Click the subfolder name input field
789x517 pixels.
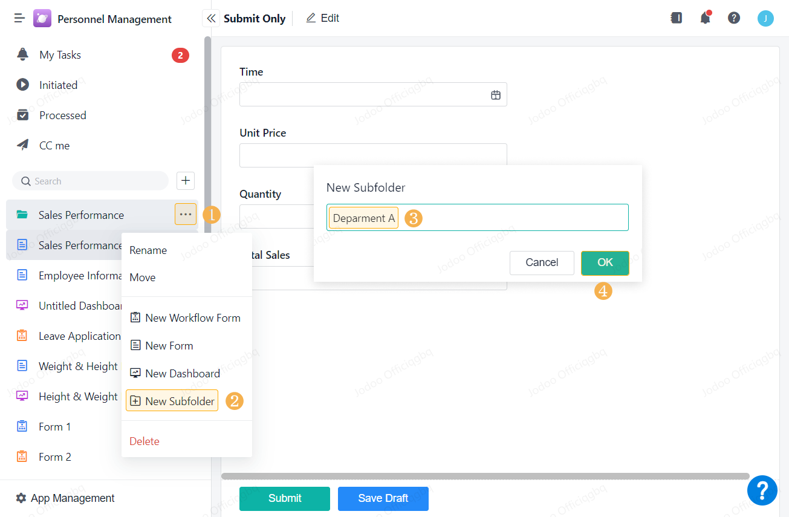pyautogui.click(x=478, y=218)
